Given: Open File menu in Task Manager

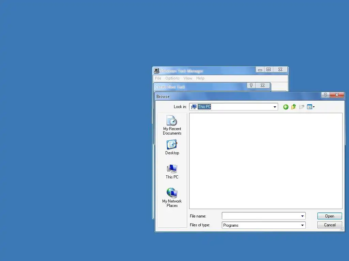Looking at the screenshot, I should 158,78.
